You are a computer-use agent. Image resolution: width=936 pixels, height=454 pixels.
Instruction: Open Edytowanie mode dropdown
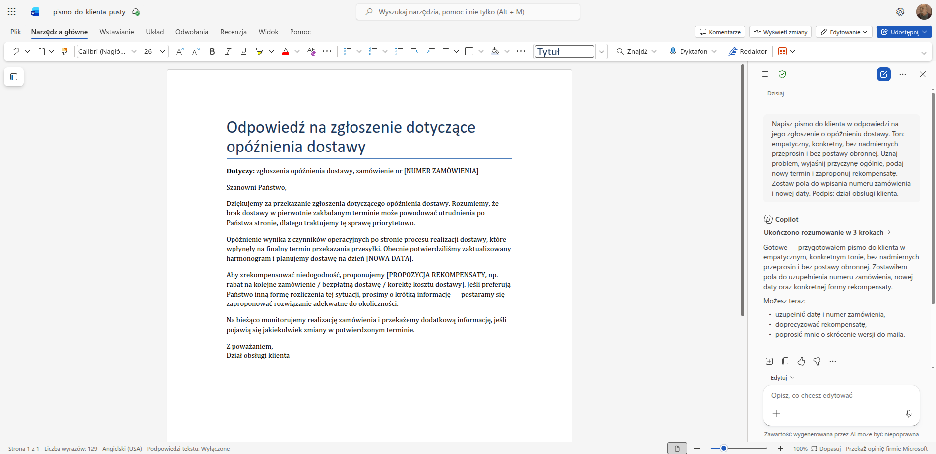pyautogui.click(x=844, y=32)
